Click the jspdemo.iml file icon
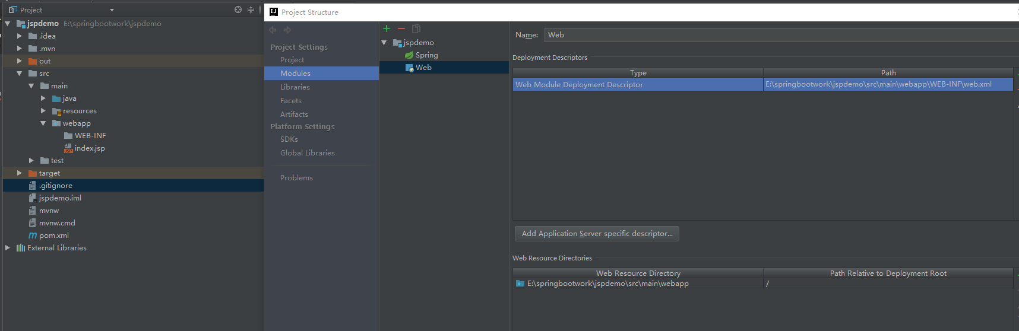This screenshot has width=1019, height=331. point(33,198)
